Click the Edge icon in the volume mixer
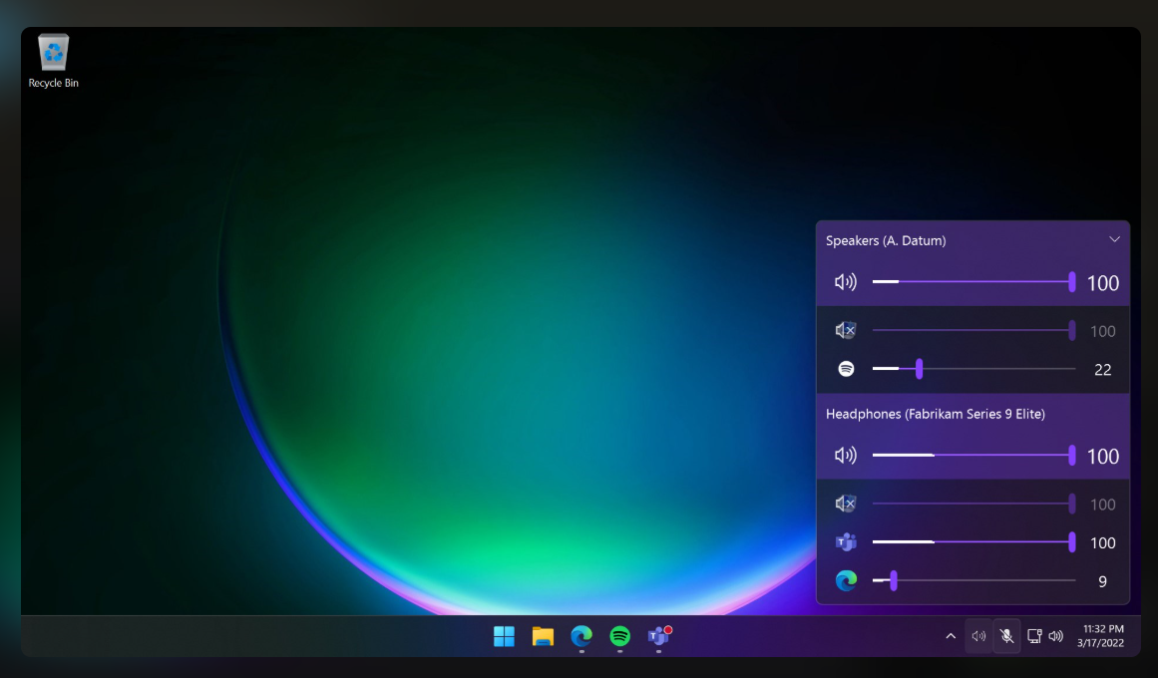The height and width of the screenshot is (678, 1158). click(847, 580)
